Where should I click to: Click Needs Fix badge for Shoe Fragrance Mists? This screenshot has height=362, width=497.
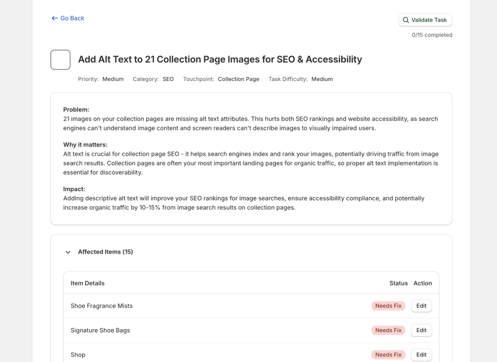388,306
